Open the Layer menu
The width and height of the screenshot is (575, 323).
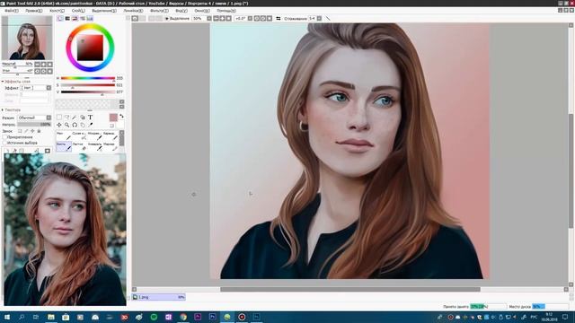pyautogui.click(x=78, y=11)
